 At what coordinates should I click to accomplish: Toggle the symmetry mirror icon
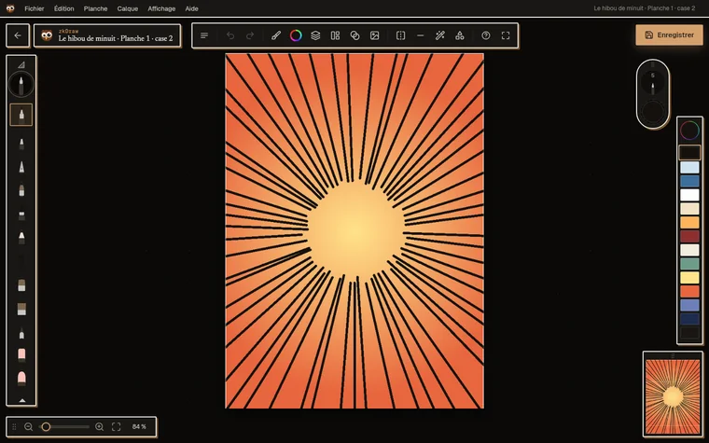tap(400, 35)
